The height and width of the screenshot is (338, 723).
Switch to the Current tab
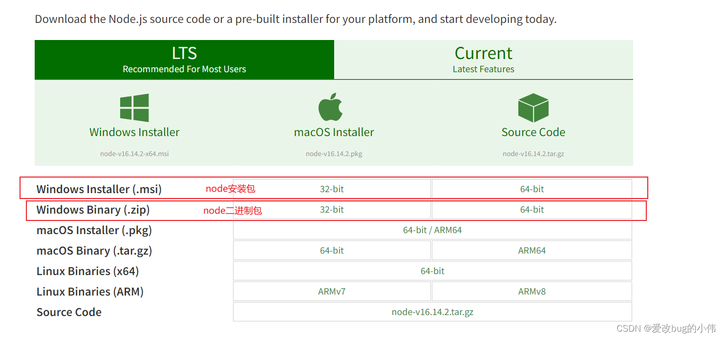tap(484, 60)
